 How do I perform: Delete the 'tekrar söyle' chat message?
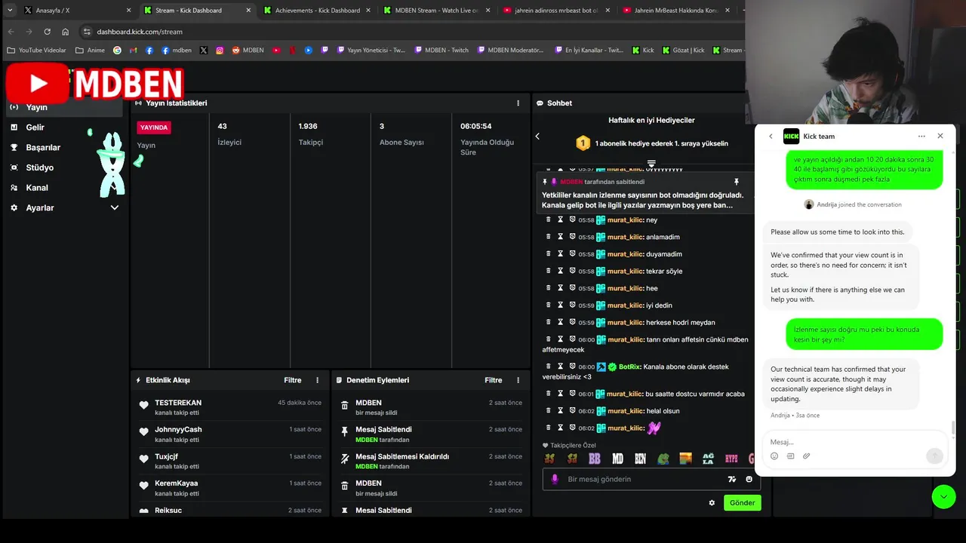(x=549, y=271)
